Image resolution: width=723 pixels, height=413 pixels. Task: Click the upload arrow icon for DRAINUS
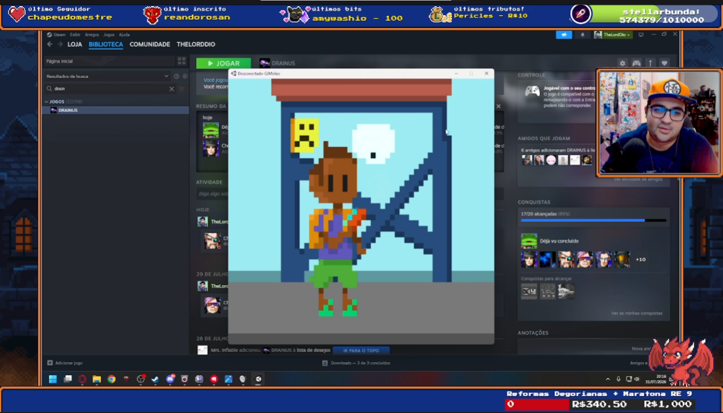click(650, 63)
